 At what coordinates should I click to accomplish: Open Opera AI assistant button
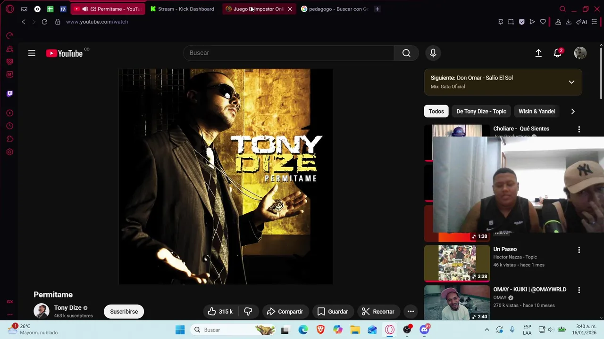pos(581,22)
